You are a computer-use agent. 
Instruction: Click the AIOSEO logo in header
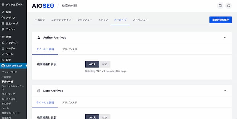pos(43,6)
